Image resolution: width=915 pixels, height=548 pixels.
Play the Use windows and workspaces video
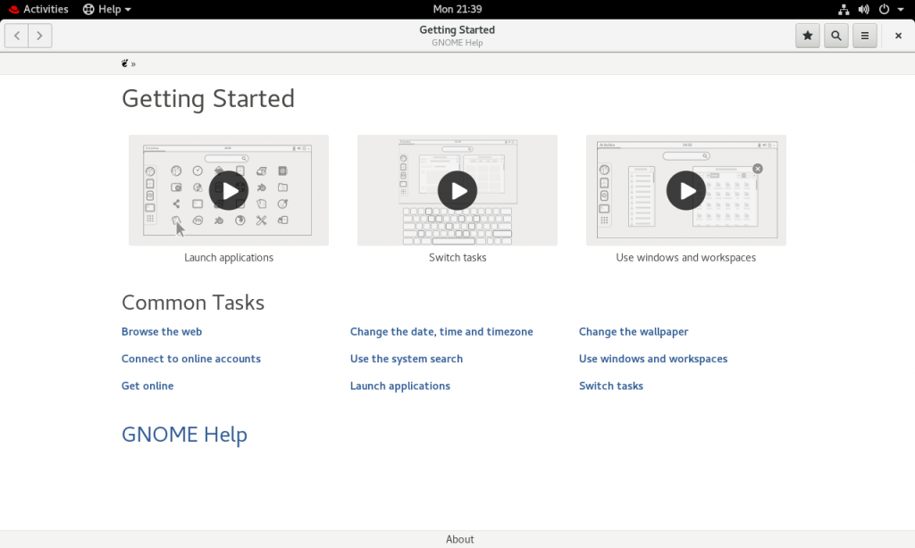point(686,191)
